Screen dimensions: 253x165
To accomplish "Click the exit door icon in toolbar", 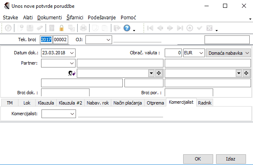I will coord(117,28).
